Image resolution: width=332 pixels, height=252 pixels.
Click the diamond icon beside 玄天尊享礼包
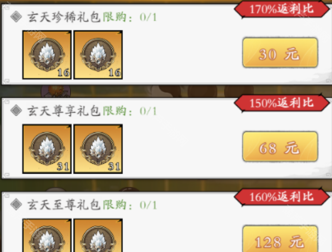point(16,111)
